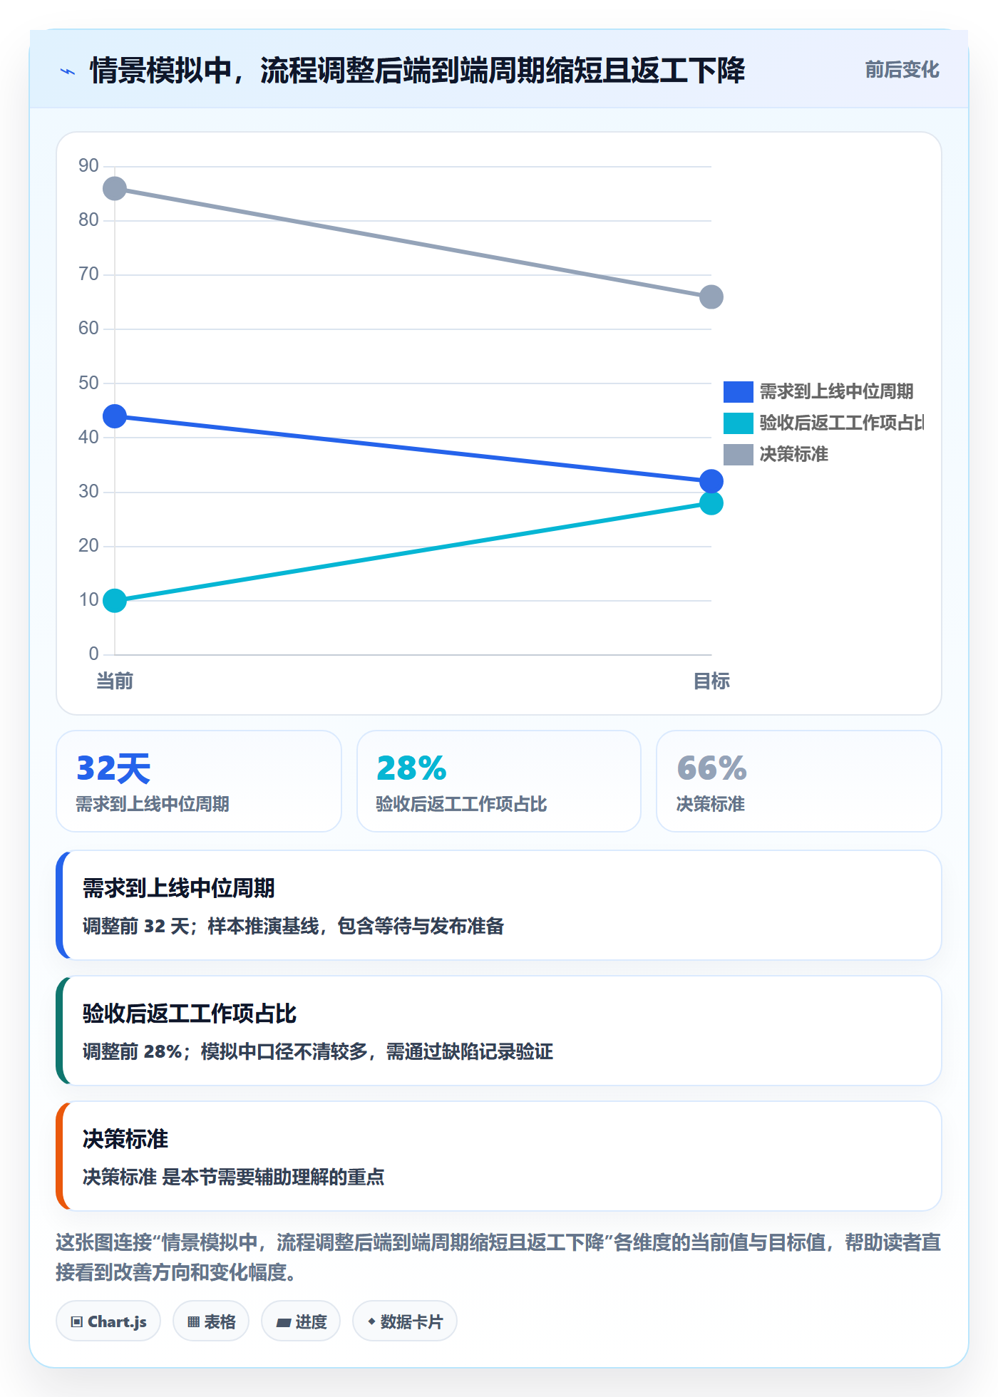Click the 进度 chip bar icon
Viewport: 998px width, 1397px height.
click(x=284, y=1323)
